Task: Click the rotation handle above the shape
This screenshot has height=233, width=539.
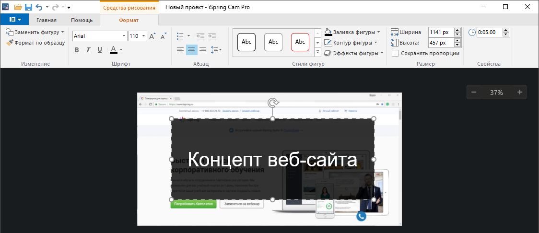Action: [272, 103]
